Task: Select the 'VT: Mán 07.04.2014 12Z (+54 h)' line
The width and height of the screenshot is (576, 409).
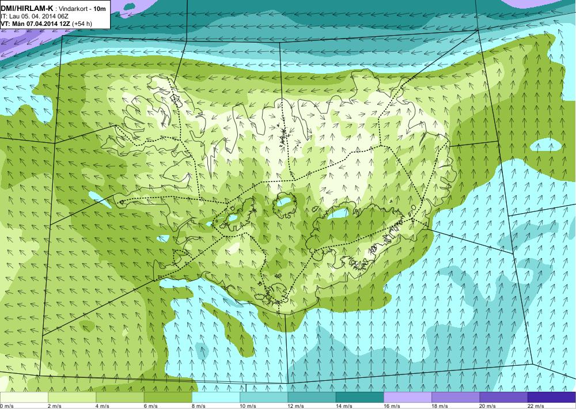Action: (46, 24)
